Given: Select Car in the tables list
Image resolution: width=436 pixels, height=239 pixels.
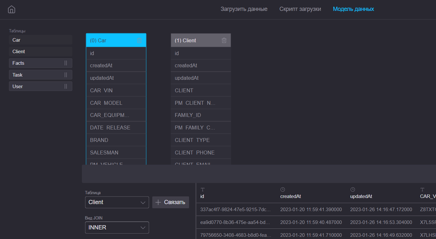Looking at the screenshot, I should pos(41,40).
